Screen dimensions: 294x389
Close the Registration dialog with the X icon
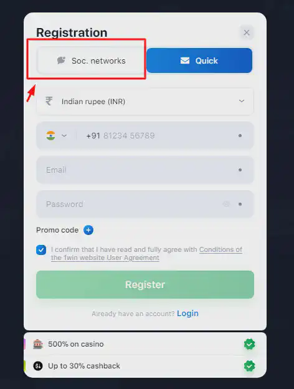click(247, 32)
